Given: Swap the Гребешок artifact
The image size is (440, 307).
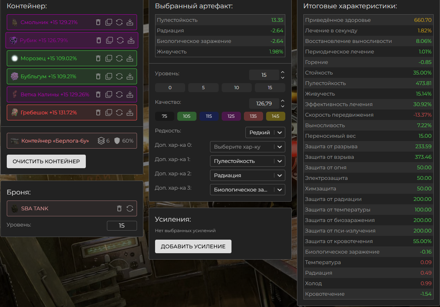Looking at the screenshot, I should coord(119,112).
